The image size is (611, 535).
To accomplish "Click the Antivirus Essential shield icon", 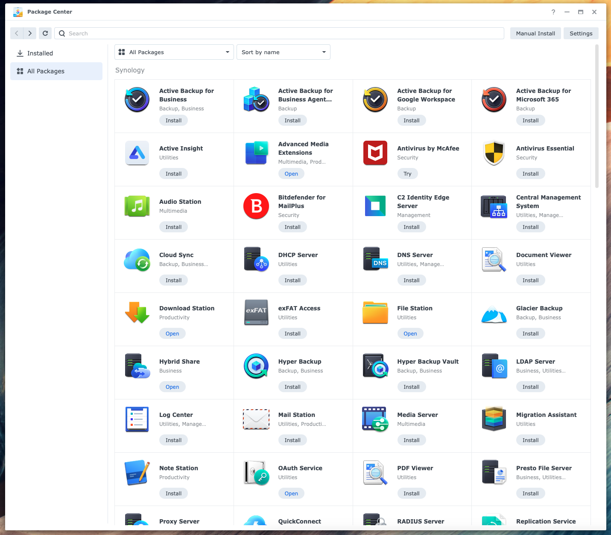I will click(494, 153).
